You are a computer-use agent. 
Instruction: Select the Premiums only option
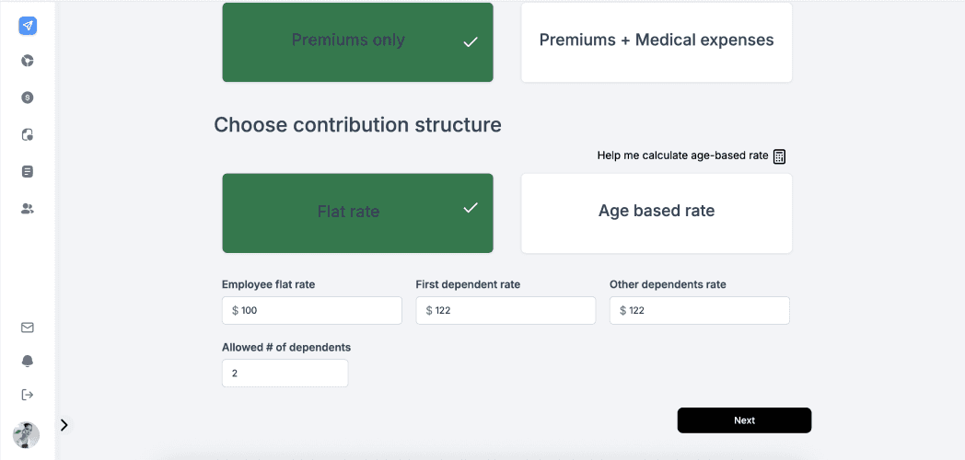(357, 41)
